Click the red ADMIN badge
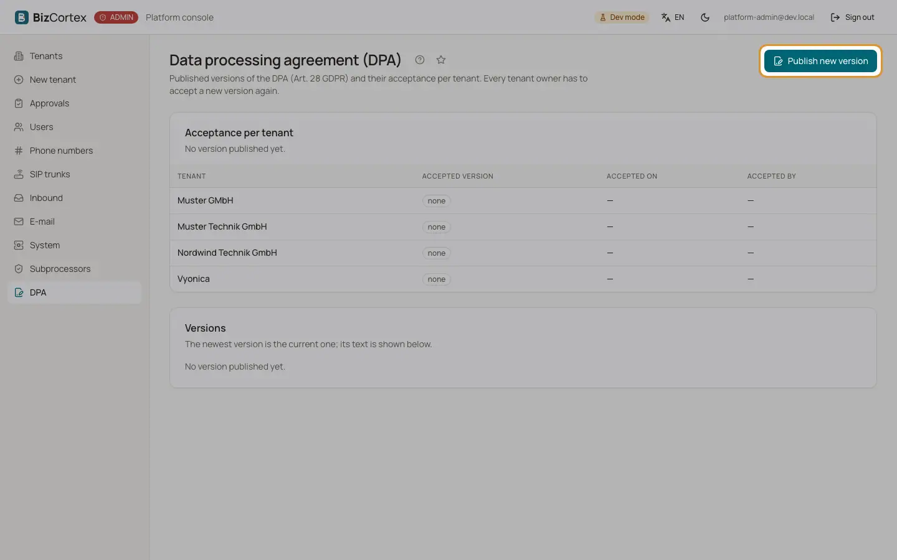This screenshot has width=897, height=560. 116,17
